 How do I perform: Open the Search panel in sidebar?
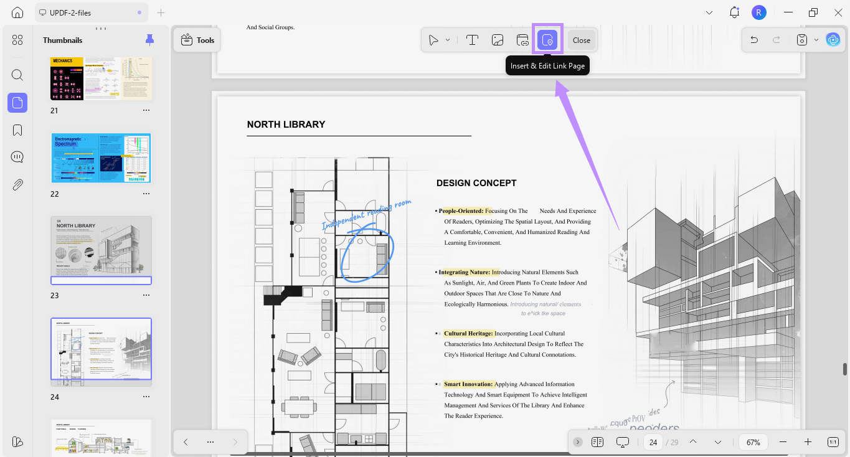coord(17,75)
